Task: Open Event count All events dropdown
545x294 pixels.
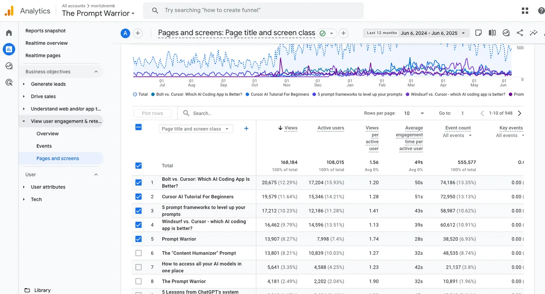Action: click(457, 135)
